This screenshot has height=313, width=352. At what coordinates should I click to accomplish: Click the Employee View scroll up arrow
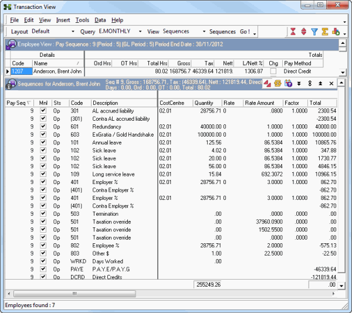click(343, 43)
